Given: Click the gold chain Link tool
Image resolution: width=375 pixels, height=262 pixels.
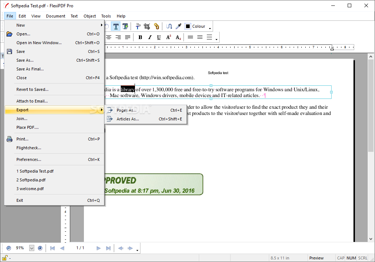Looking at the screenshot, I should [x=156, y=26].
